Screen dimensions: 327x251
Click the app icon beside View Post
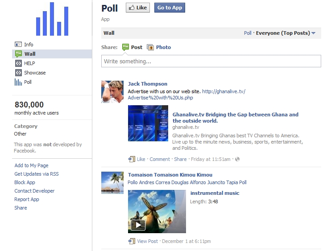point(132,241)
